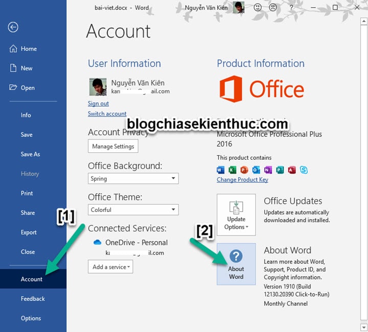Click the title bar profile picture
Viewport: 368px width, 332px height.
[x=239, y=8]
